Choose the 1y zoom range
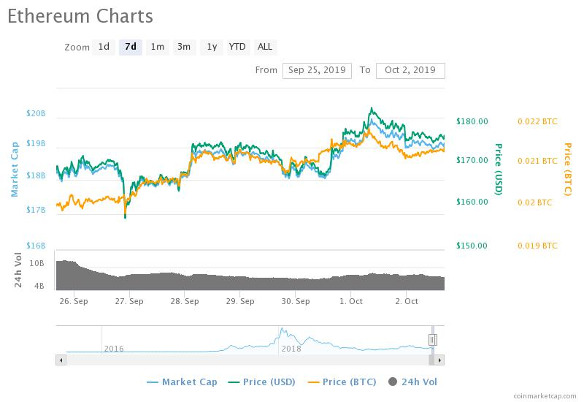584x402 pixels. [x=212, y=47]
